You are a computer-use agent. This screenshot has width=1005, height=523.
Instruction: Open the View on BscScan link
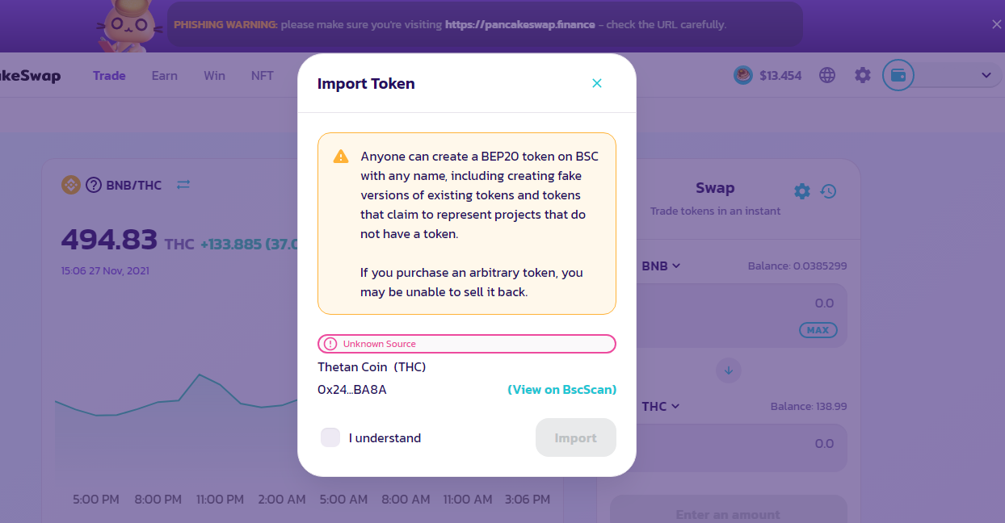pyautogui.click(x=562, y=390)
